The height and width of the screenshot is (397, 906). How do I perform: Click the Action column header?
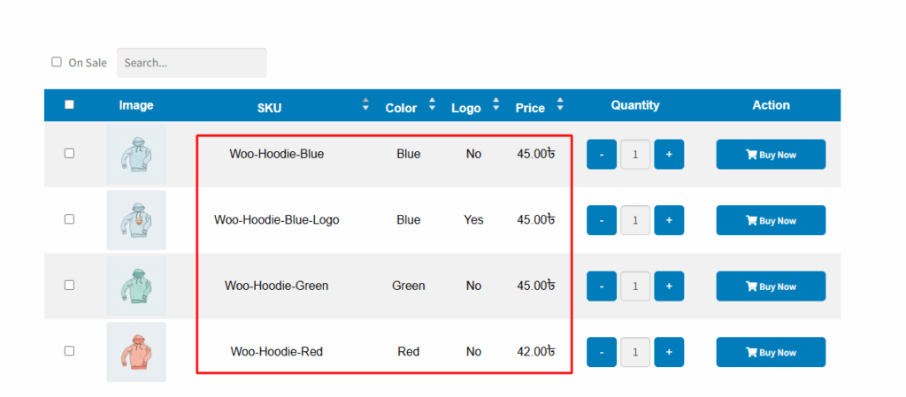pos(771,105)
